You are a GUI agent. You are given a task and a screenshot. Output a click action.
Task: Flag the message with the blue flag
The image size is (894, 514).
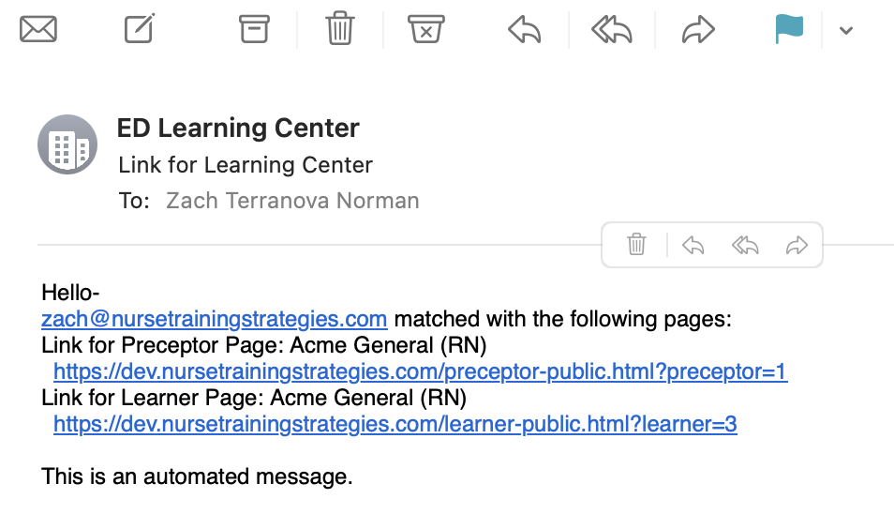(x=789, y=29)
